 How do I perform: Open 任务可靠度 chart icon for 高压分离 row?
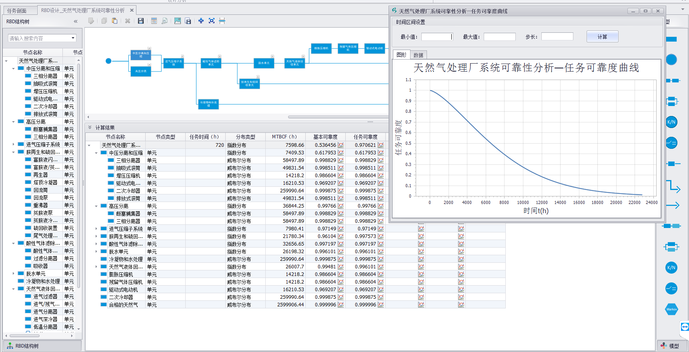pyautogui.click(x=381, y=206)
